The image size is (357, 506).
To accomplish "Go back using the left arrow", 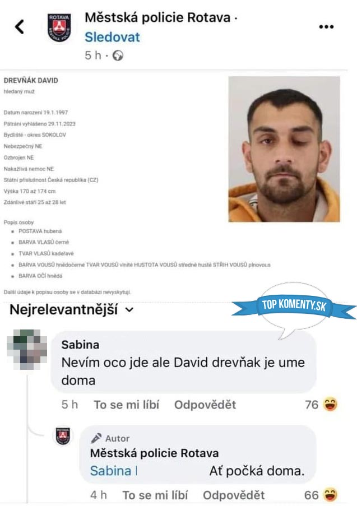I will click(x=20, y=27).
